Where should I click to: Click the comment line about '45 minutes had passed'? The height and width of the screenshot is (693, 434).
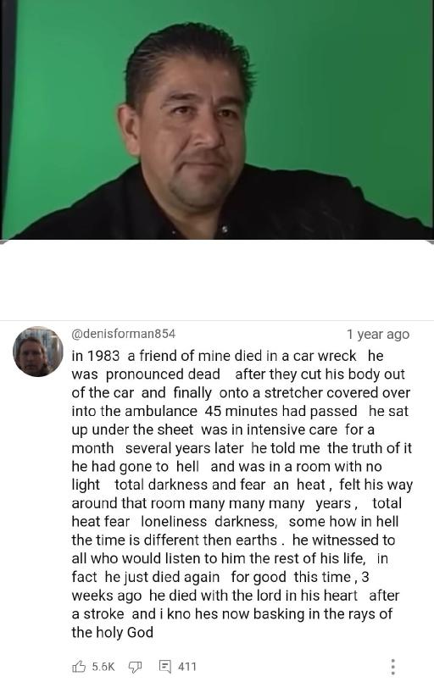240,411
